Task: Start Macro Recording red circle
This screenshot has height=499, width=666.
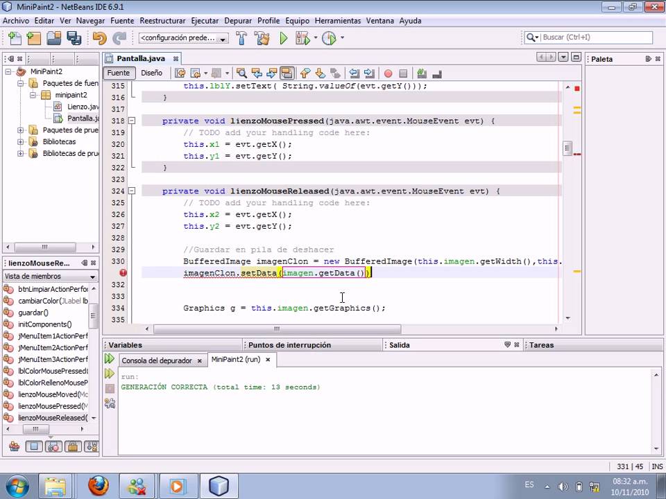Action: point(388,73)
